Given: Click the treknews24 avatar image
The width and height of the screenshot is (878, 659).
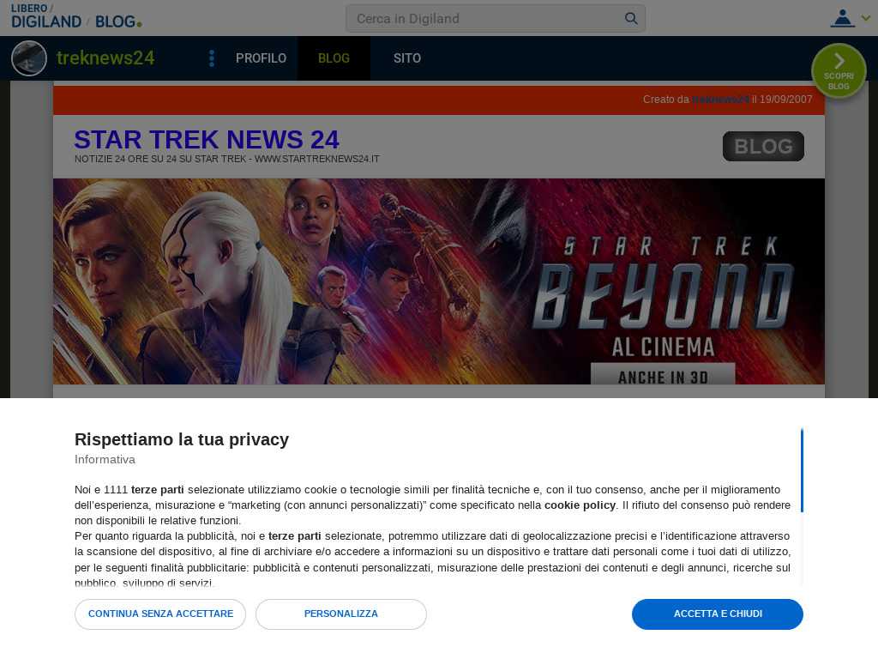Looking at the screenshot, I should pyautogui.click(x=29, y=58).
